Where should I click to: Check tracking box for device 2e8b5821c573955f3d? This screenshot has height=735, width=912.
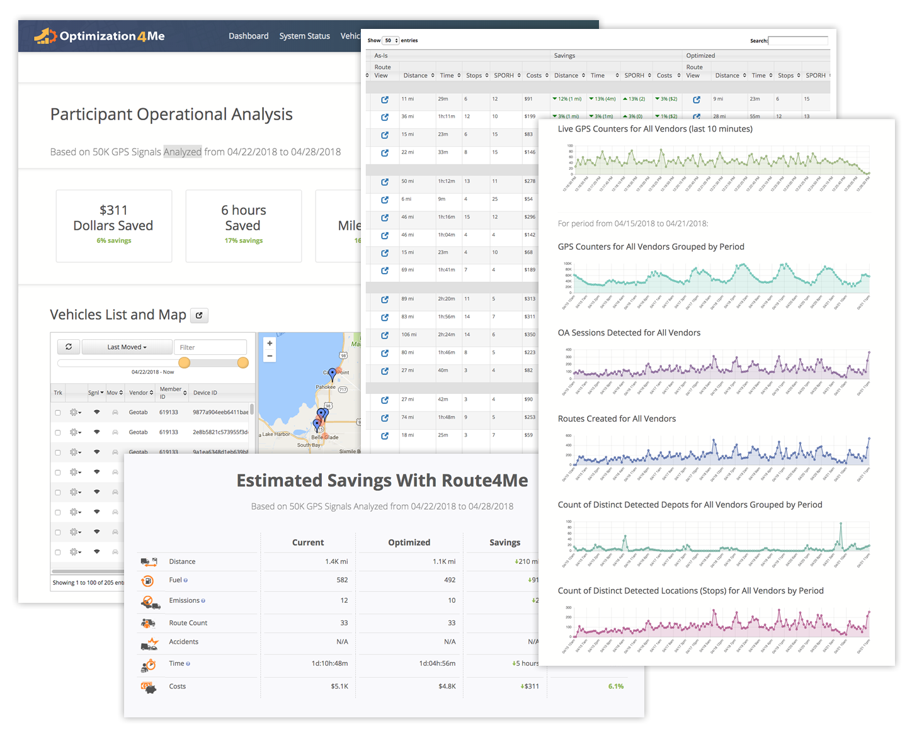coord(58,433)
